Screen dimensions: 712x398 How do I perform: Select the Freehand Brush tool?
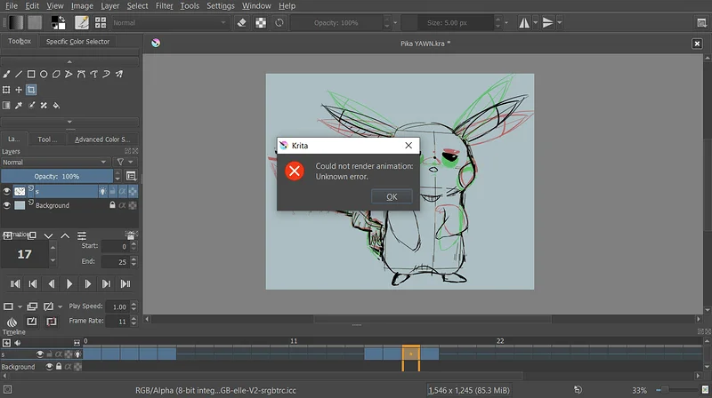coord(7,75)
